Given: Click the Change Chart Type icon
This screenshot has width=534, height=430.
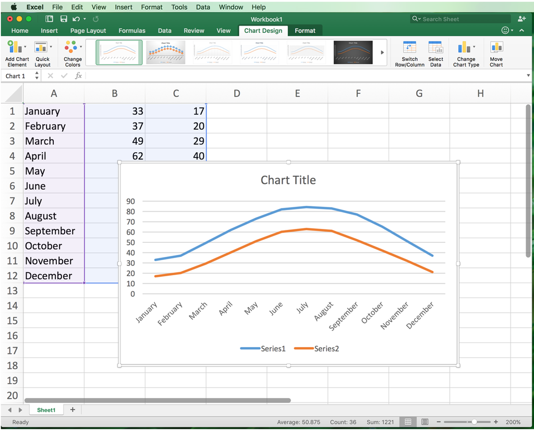Looking at the screenshot, I should pos(464,47).
